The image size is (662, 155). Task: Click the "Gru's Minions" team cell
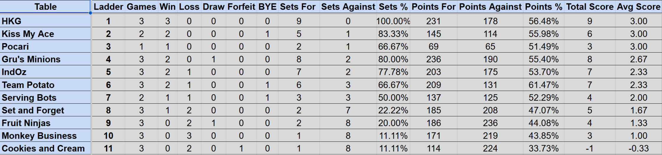(31, 59)
